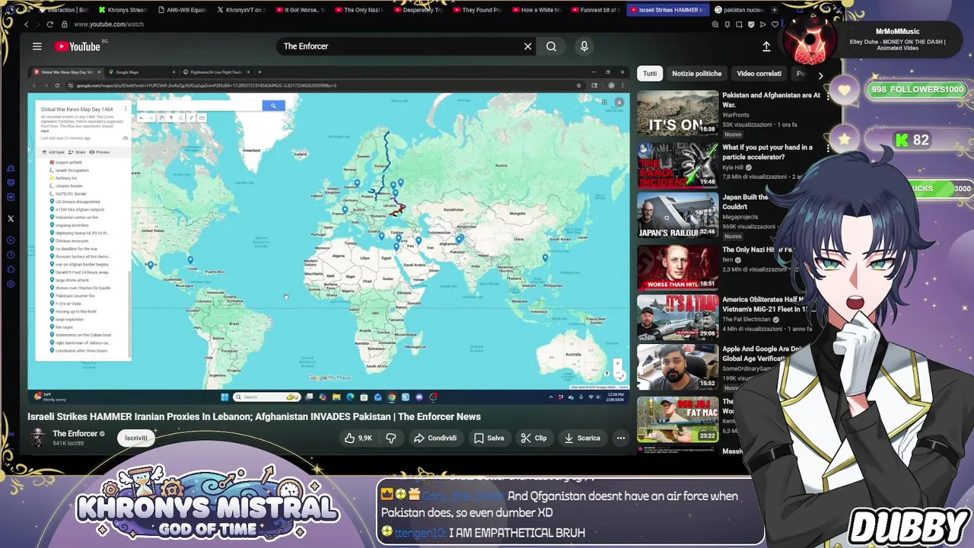Open The Enforcer channel link
974x548 pixels.
pos(75,434)
